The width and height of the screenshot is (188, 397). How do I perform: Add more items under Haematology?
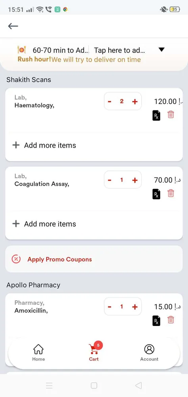click(x=44, y=145)
